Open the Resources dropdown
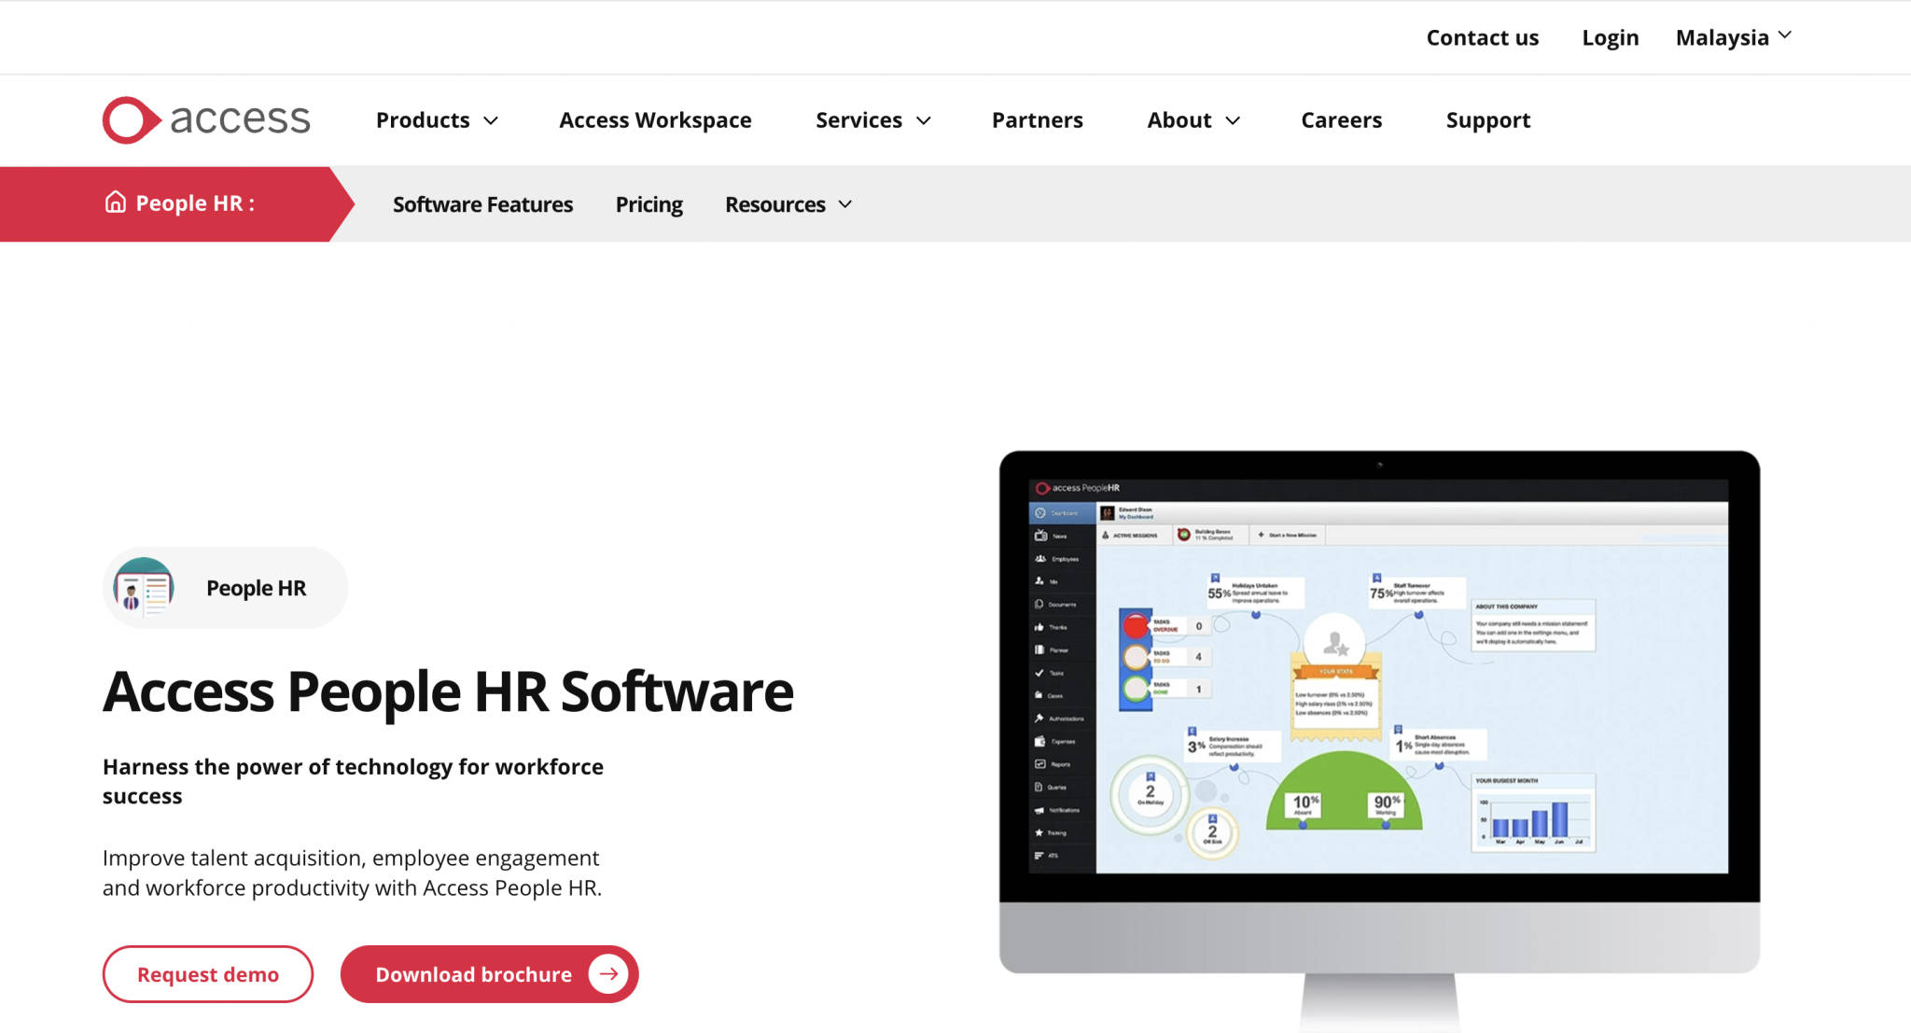 click(x=788, y=204)
